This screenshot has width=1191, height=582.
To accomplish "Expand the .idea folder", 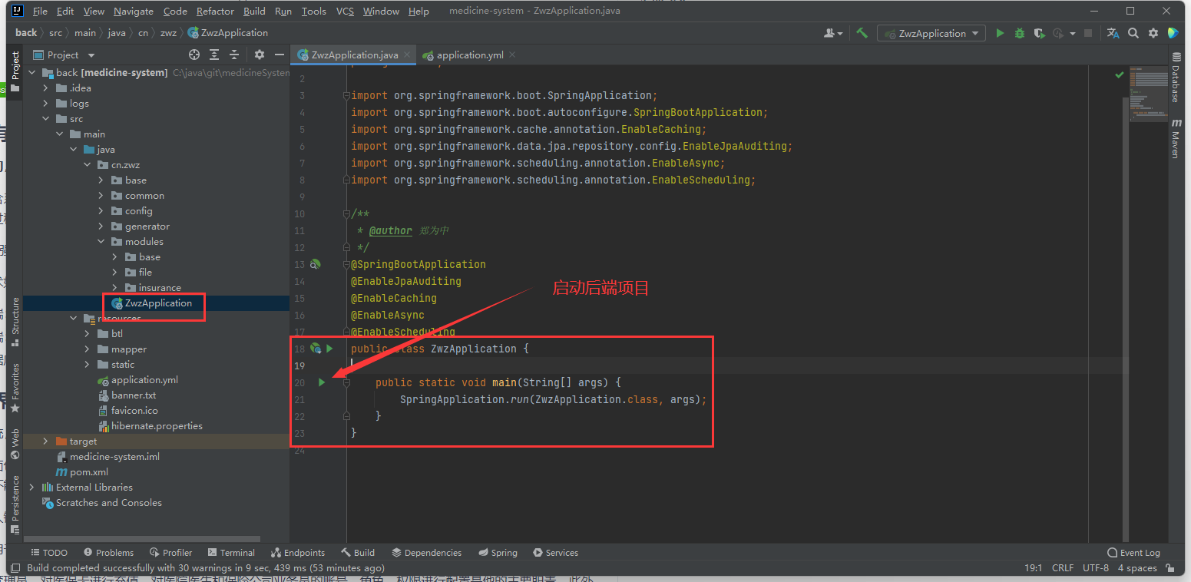I will (x=45, y=88).
